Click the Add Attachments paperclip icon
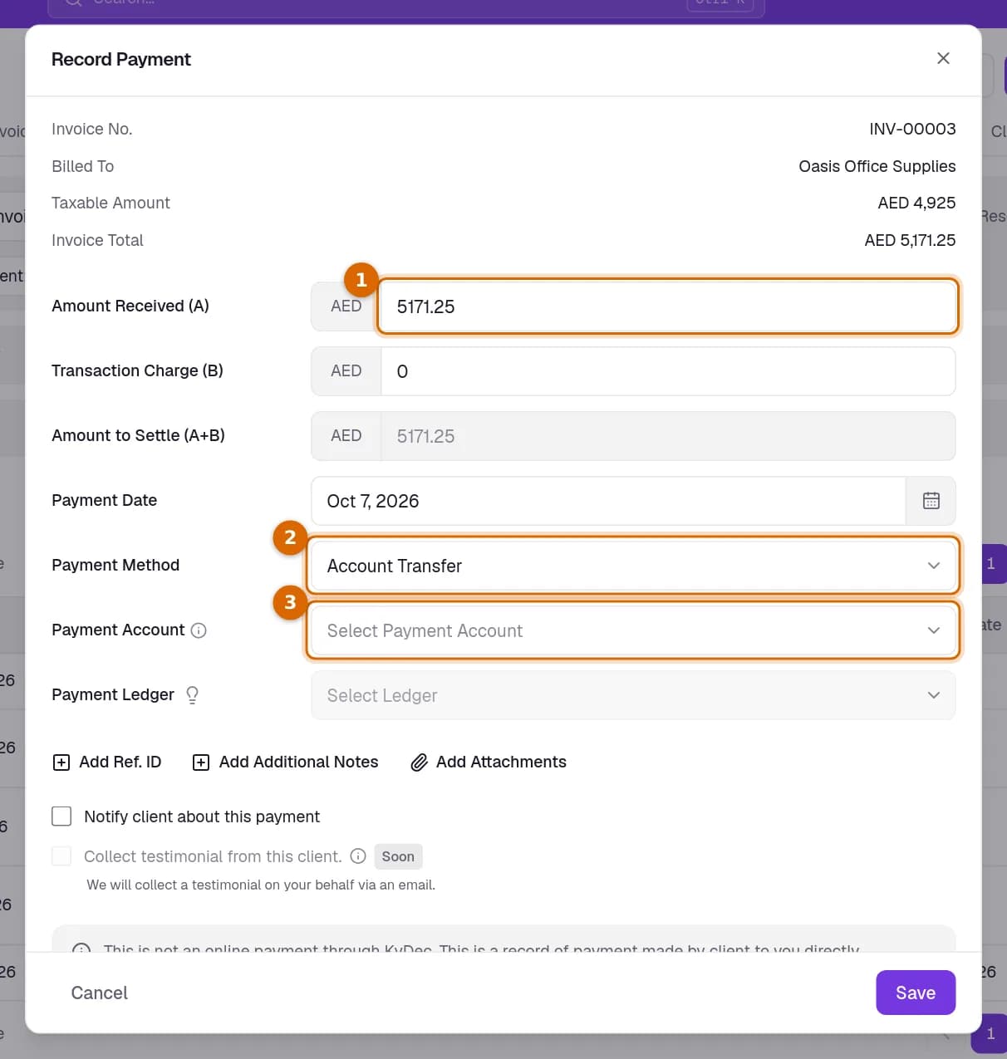Screen dimensions: 1007x1059 coord(419,762)
